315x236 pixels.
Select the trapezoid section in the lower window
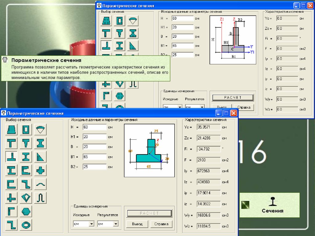(x=11, y=130)
